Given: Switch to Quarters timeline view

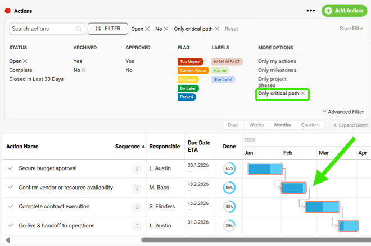Looking at the screenshot, I should click(x=310, y=125).
